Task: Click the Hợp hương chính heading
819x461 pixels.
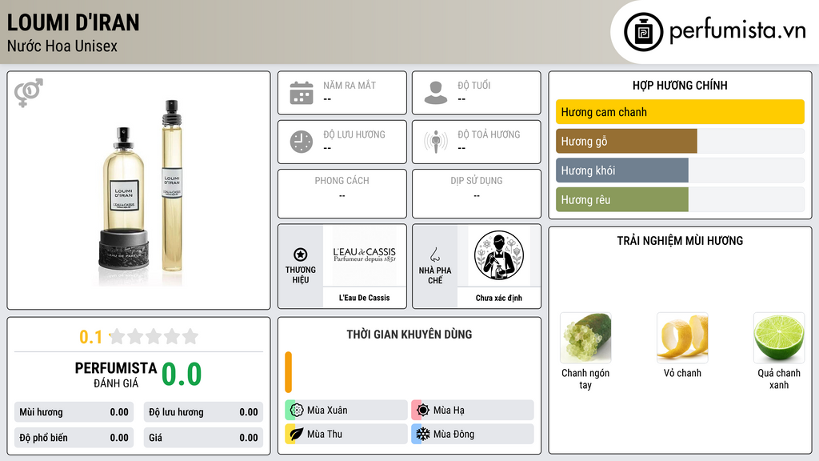Action: [x=680, y=85]
